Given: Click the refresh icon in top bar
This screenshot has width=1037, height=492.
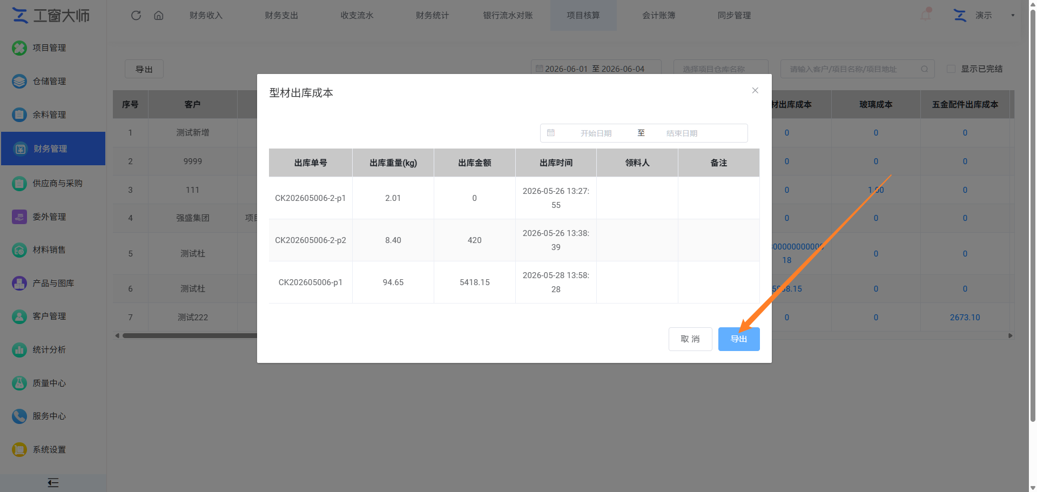Looking at the screenshot, I should coord(136,15).
